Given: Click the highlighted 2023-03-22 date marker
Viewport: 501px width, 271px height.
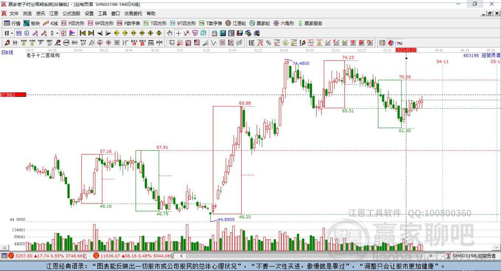Looking at the screenshot, I should point(406,50).
